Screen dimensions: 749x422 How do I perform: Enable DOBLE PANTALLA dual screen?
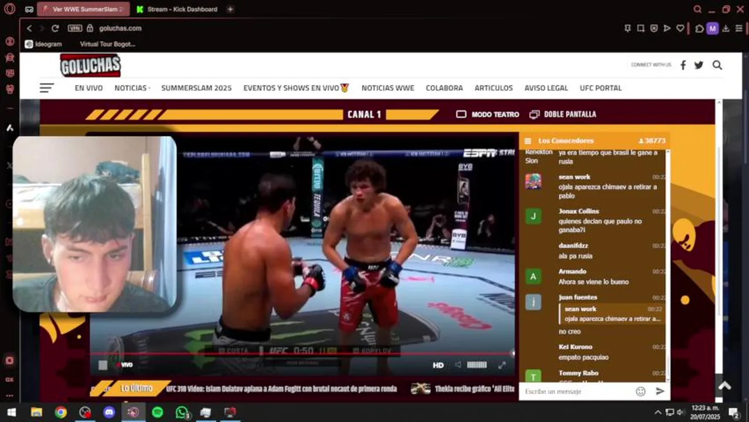tap(563, 114)
